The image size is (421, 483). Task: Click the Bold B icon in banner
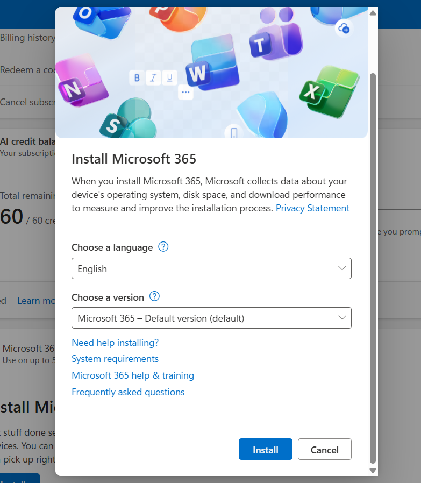(x=137, y=77)
